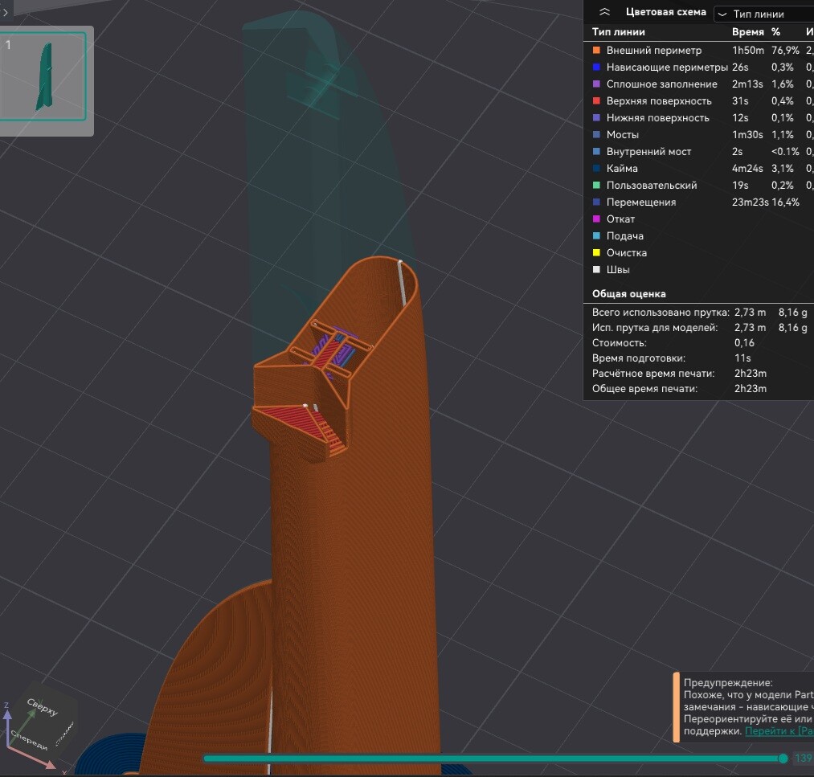Toggle Швы seam marker swatch
Screen dimensions: 814x777
596,269
